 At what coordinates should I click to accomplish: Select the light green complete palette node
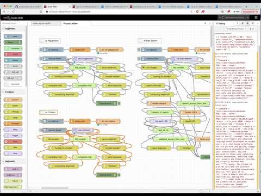tap(13, 48)
